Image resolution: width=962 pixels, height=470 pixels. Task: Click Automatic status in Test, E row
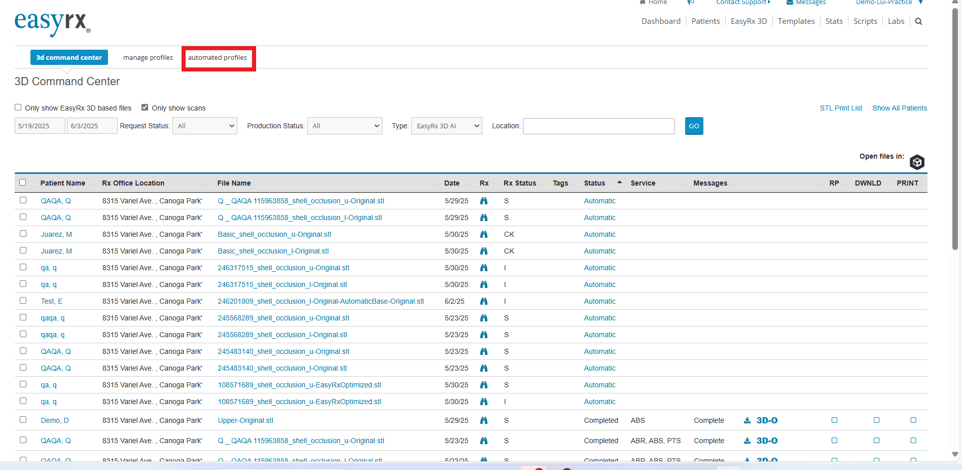[599, 301]
